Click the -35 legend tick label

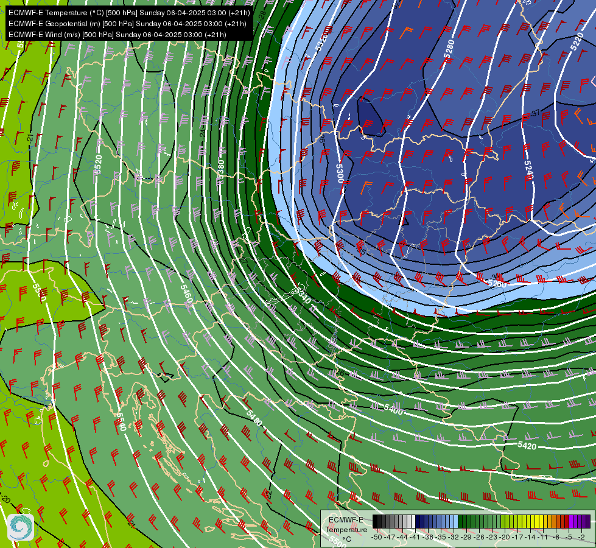441,538
